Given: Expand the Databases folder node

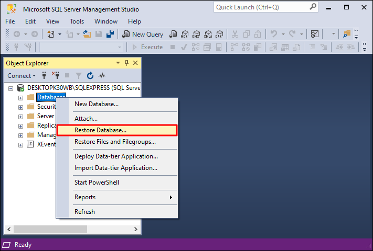Looking at the screenshot, I should click(x=20, y=98).
